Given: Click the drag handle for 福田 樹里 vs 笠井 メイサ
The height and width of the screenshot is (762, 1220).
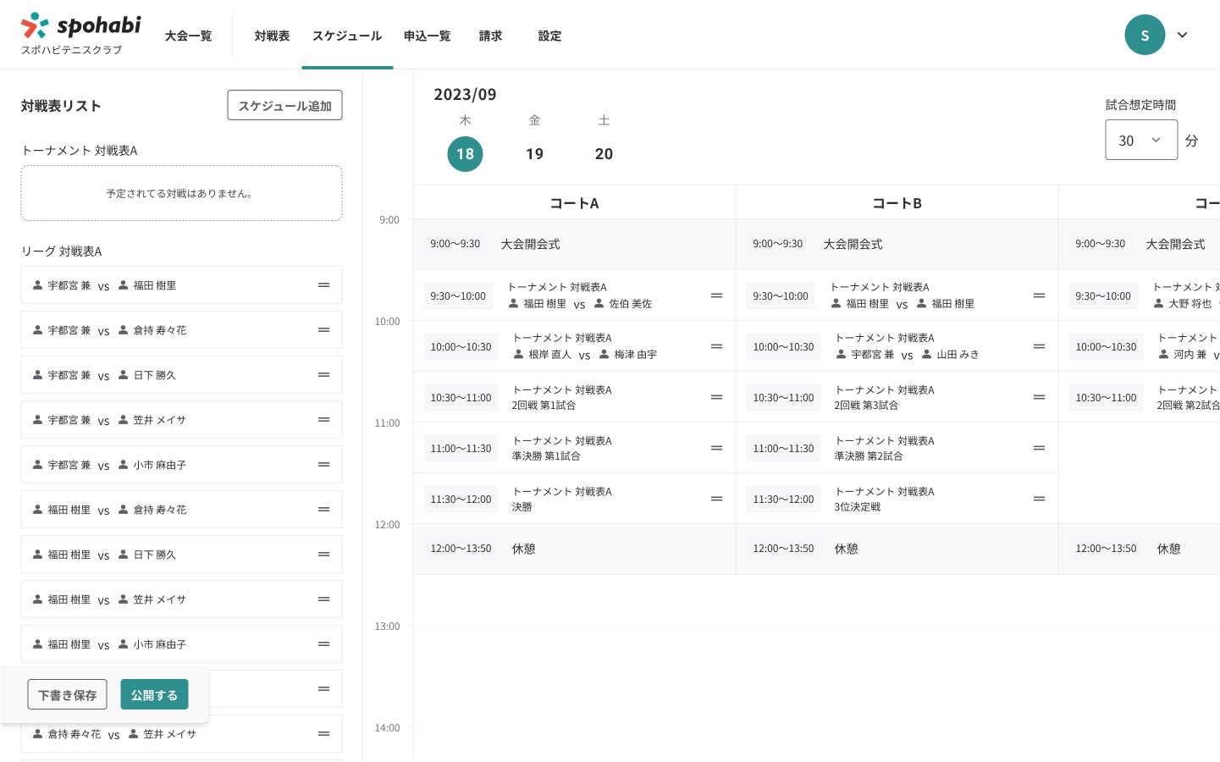Looking at the screenshot, I should coord(323,599).
